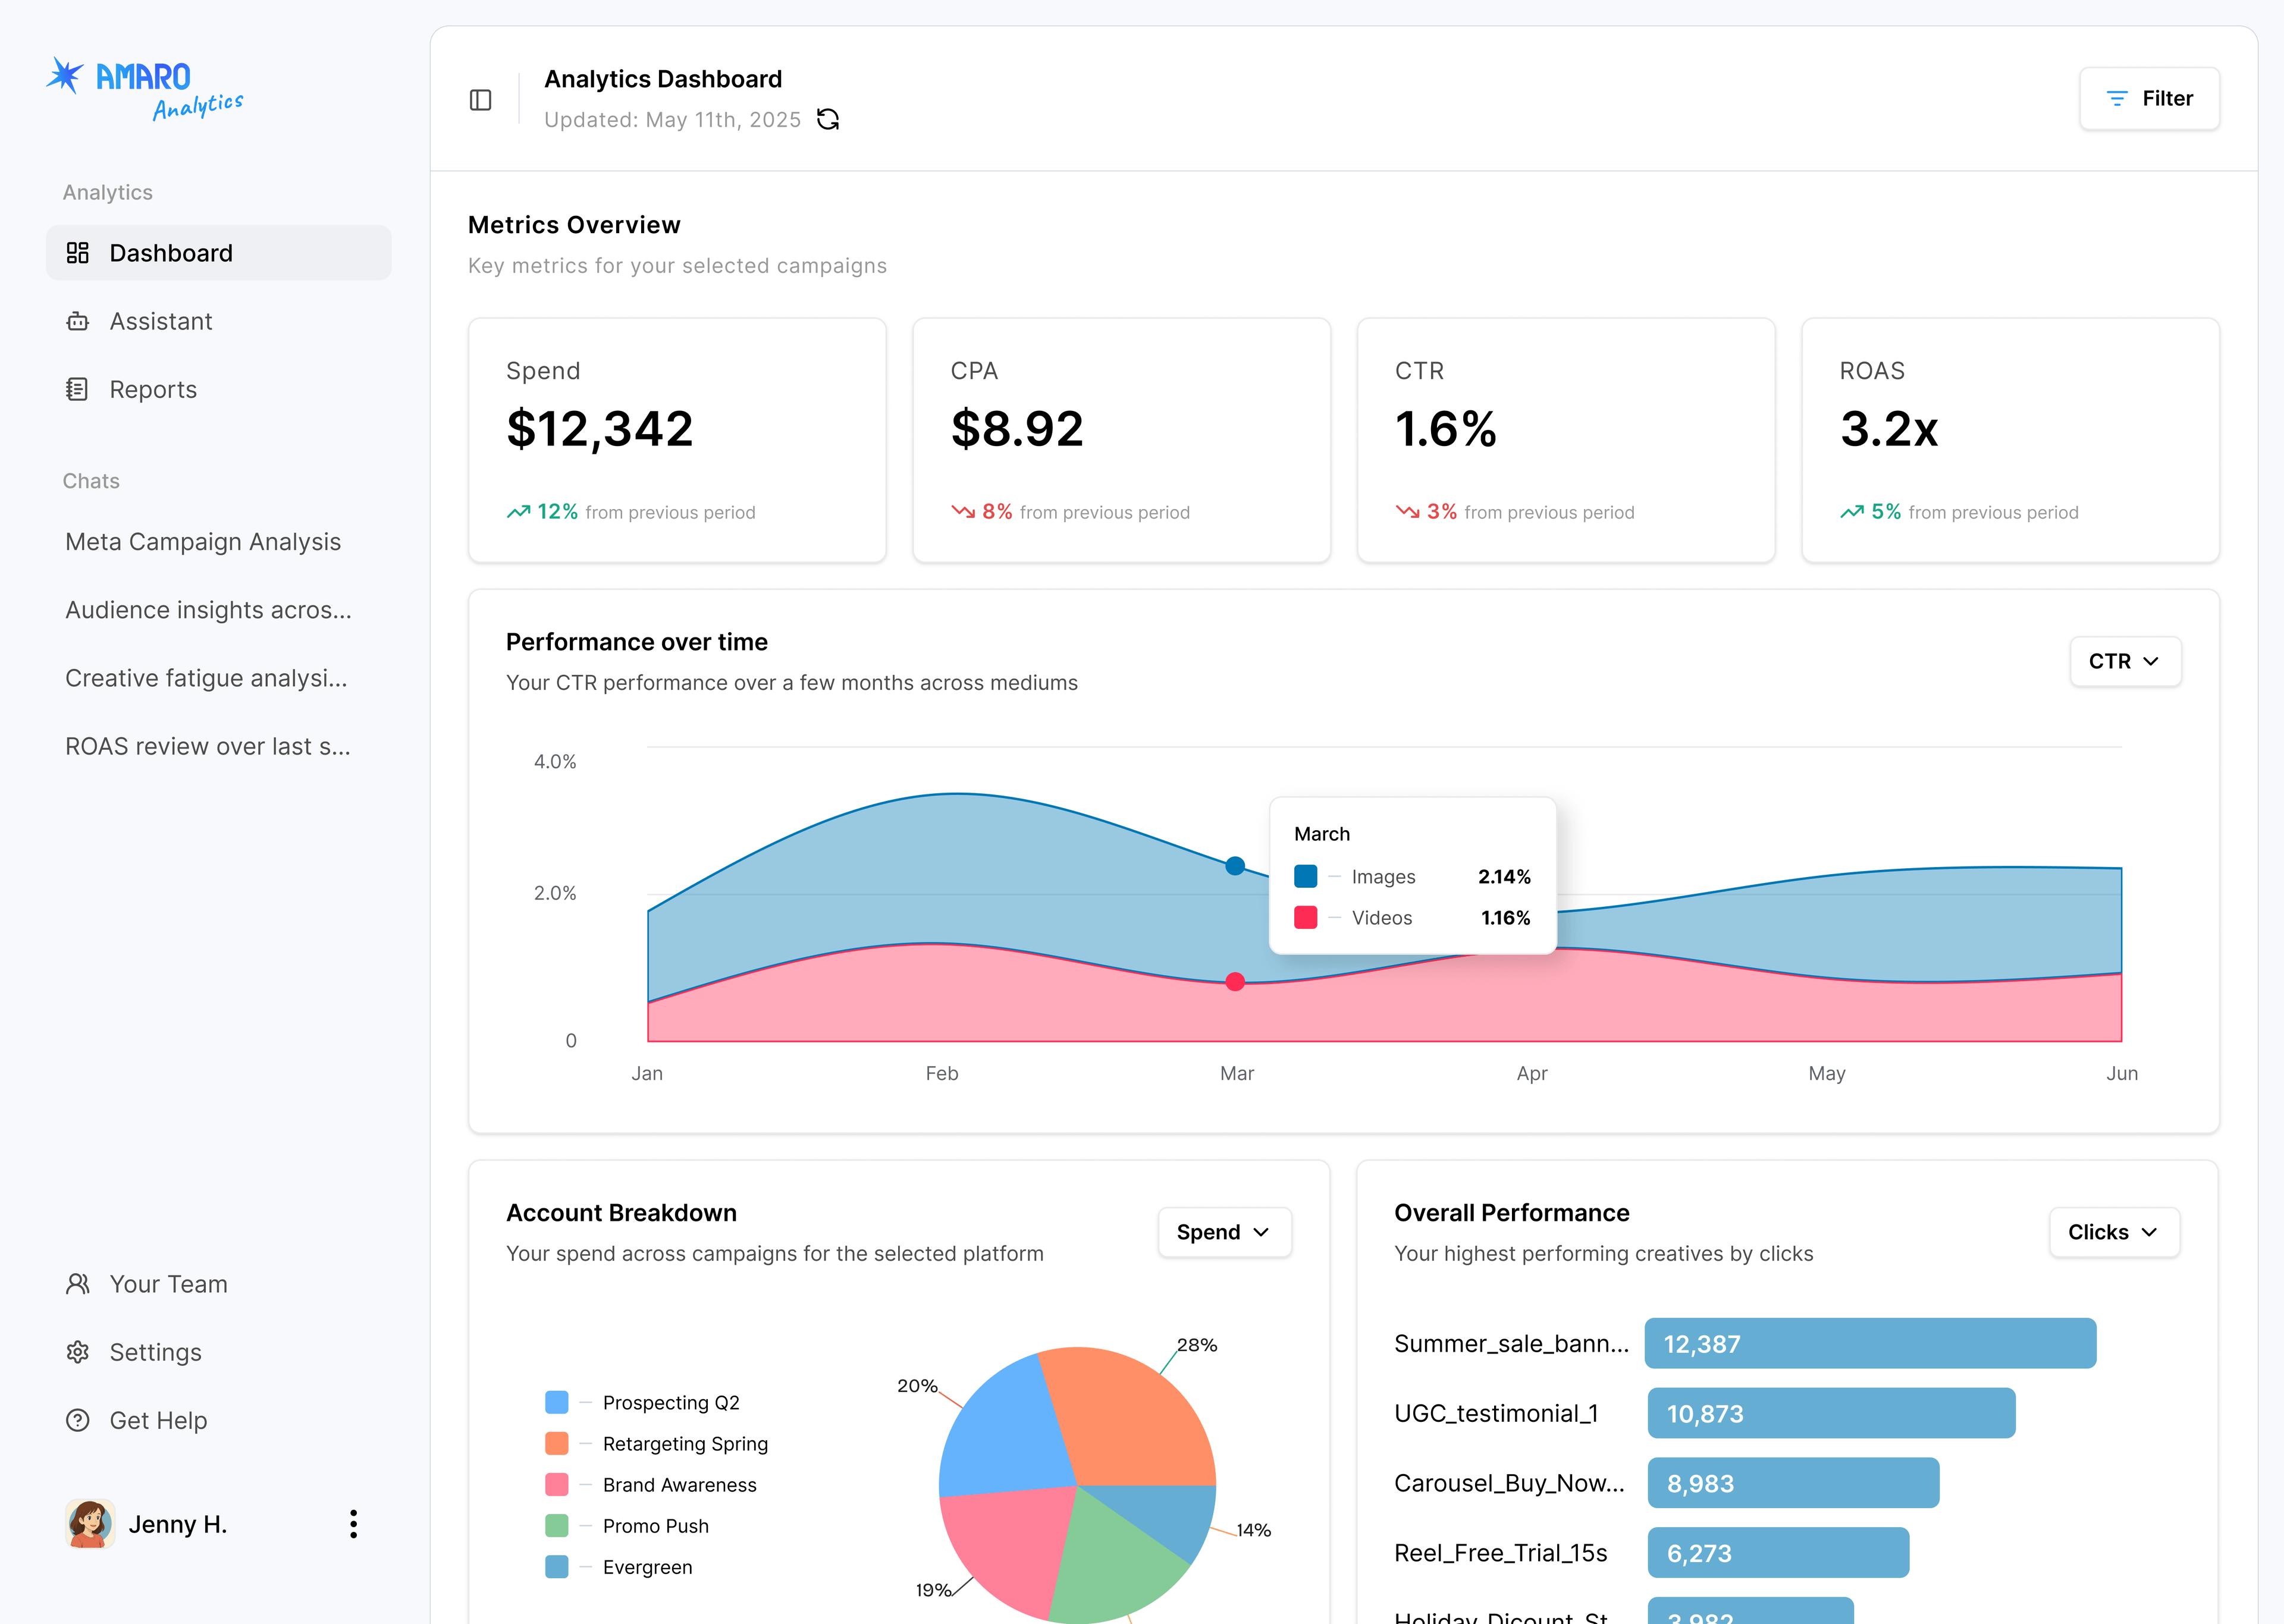Click the Reports notebook icon
Viewport: 2284px width, 1624px height.
pos(78,389)
